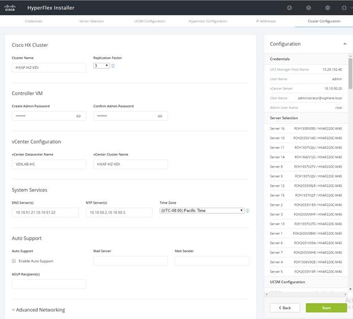Click the info icon beside Time Zone
Image resolution: width=353 pixels, height=319 pixels.
247,211
